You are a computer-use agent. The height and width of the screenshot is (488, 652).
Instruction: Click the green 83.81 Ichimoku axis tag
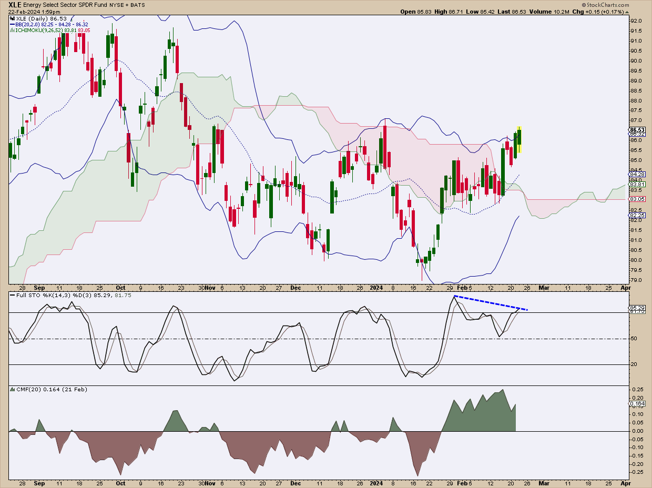pyautogui.click(x=637, y=185)
